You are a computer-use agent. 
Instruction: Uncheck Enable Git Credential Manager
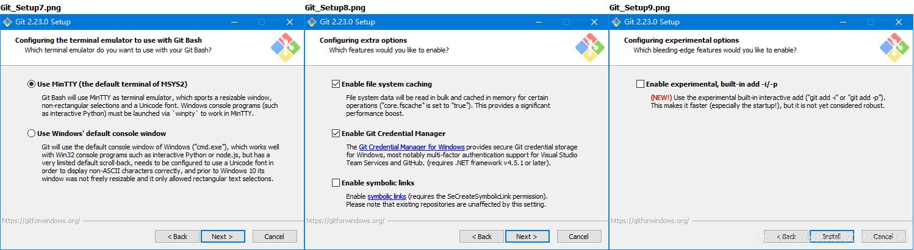pos(336,134)
